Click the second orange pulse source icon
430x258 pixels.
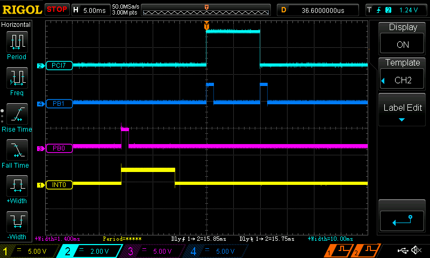click(x=366, y=250)
